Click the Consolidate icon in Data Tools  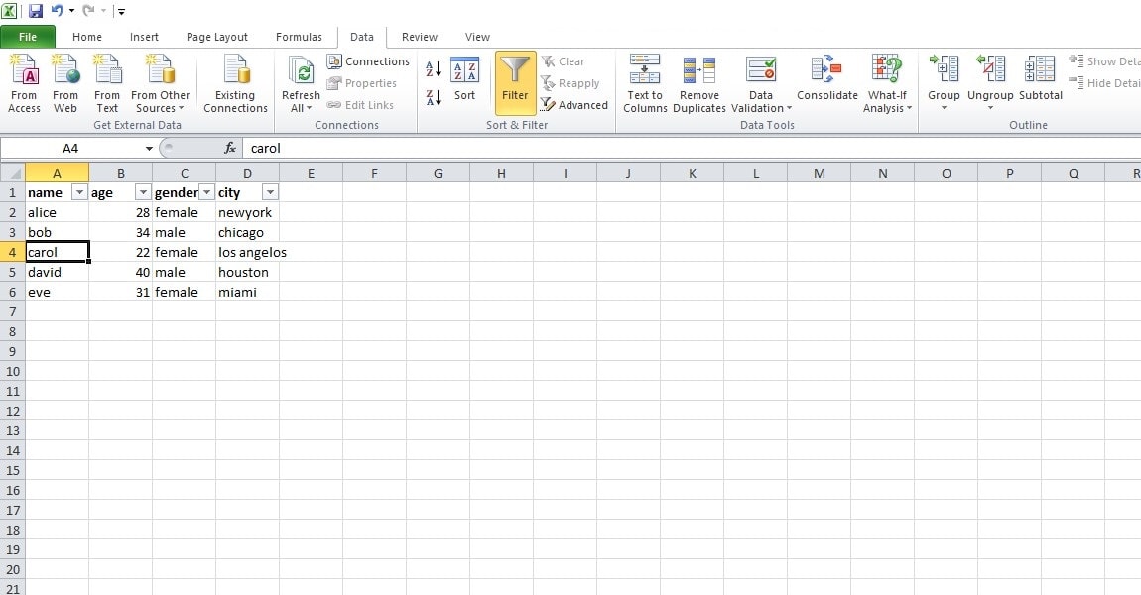pos(826,83)
